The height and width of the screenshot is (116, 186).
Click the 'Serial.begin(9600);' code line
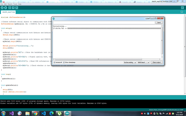pos(11,35)
